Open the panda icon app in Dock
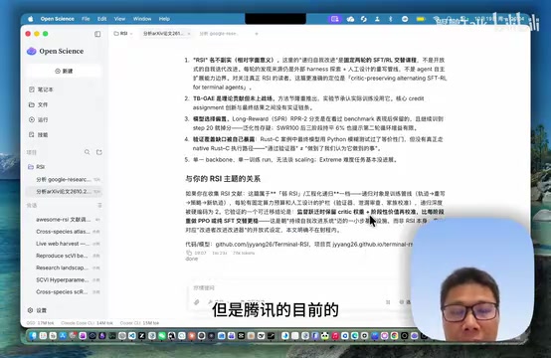Screen dimensions: 551x358 325,336
